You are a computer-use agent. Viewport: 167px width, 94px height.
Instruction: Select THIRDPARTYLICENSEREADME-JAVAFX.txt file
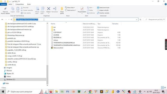pos(67,45)
